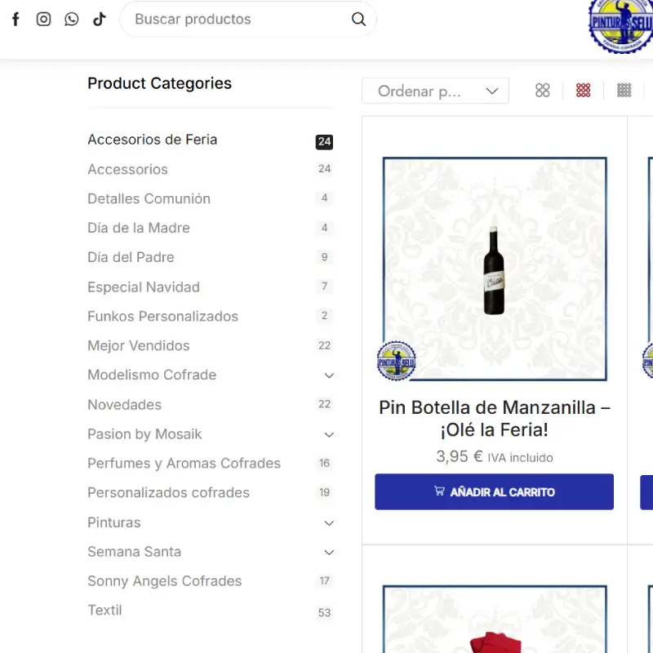This screenshot has width=653, height=653.
Task: Open the Pin Botella de Manzanilla product link
Action: pyautogui.click(x=493, y=418)
